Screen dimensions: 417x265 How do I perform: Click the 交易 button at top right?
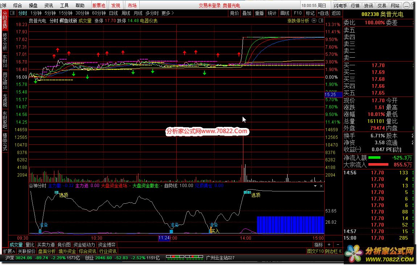382,5
